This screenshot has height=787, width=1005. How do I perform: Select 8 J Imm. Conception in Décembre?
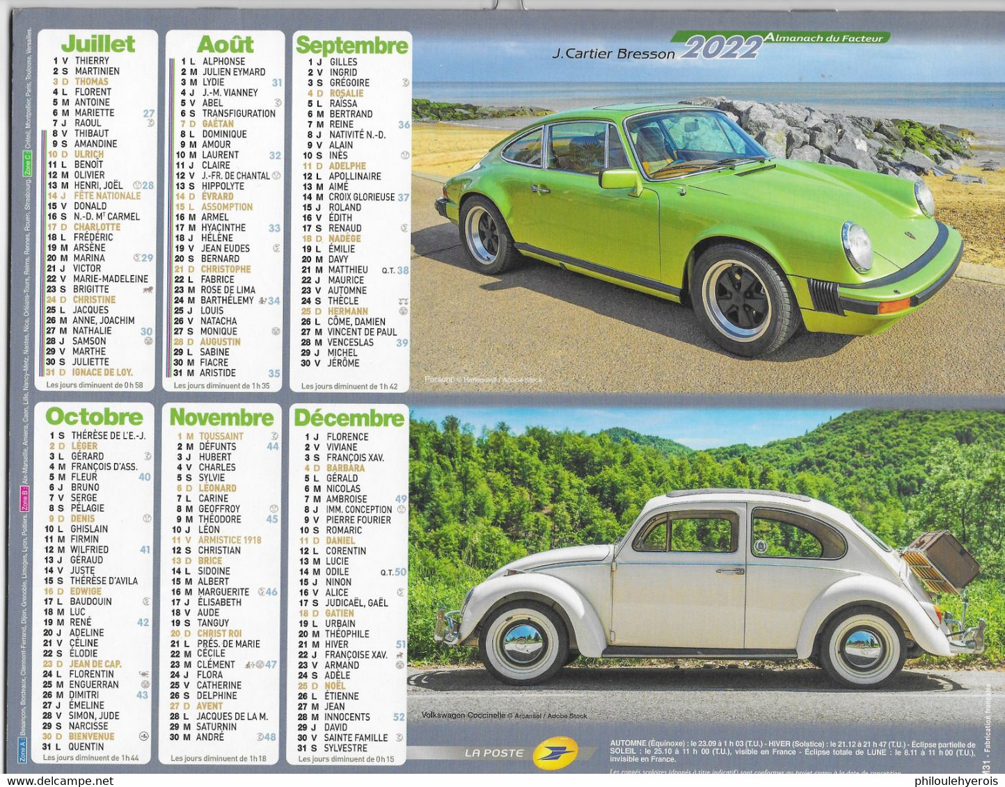[x=347, y=510]
